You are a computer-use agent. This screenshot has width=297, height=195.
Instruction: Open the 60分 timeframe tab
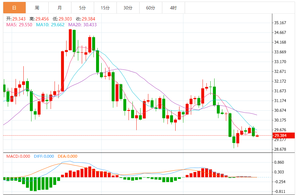(x=151, y=8)
